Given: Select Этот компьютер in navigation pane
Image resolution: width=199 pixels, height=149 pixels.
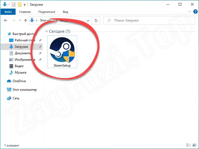Looking at the screenshot, I should 25,90.
